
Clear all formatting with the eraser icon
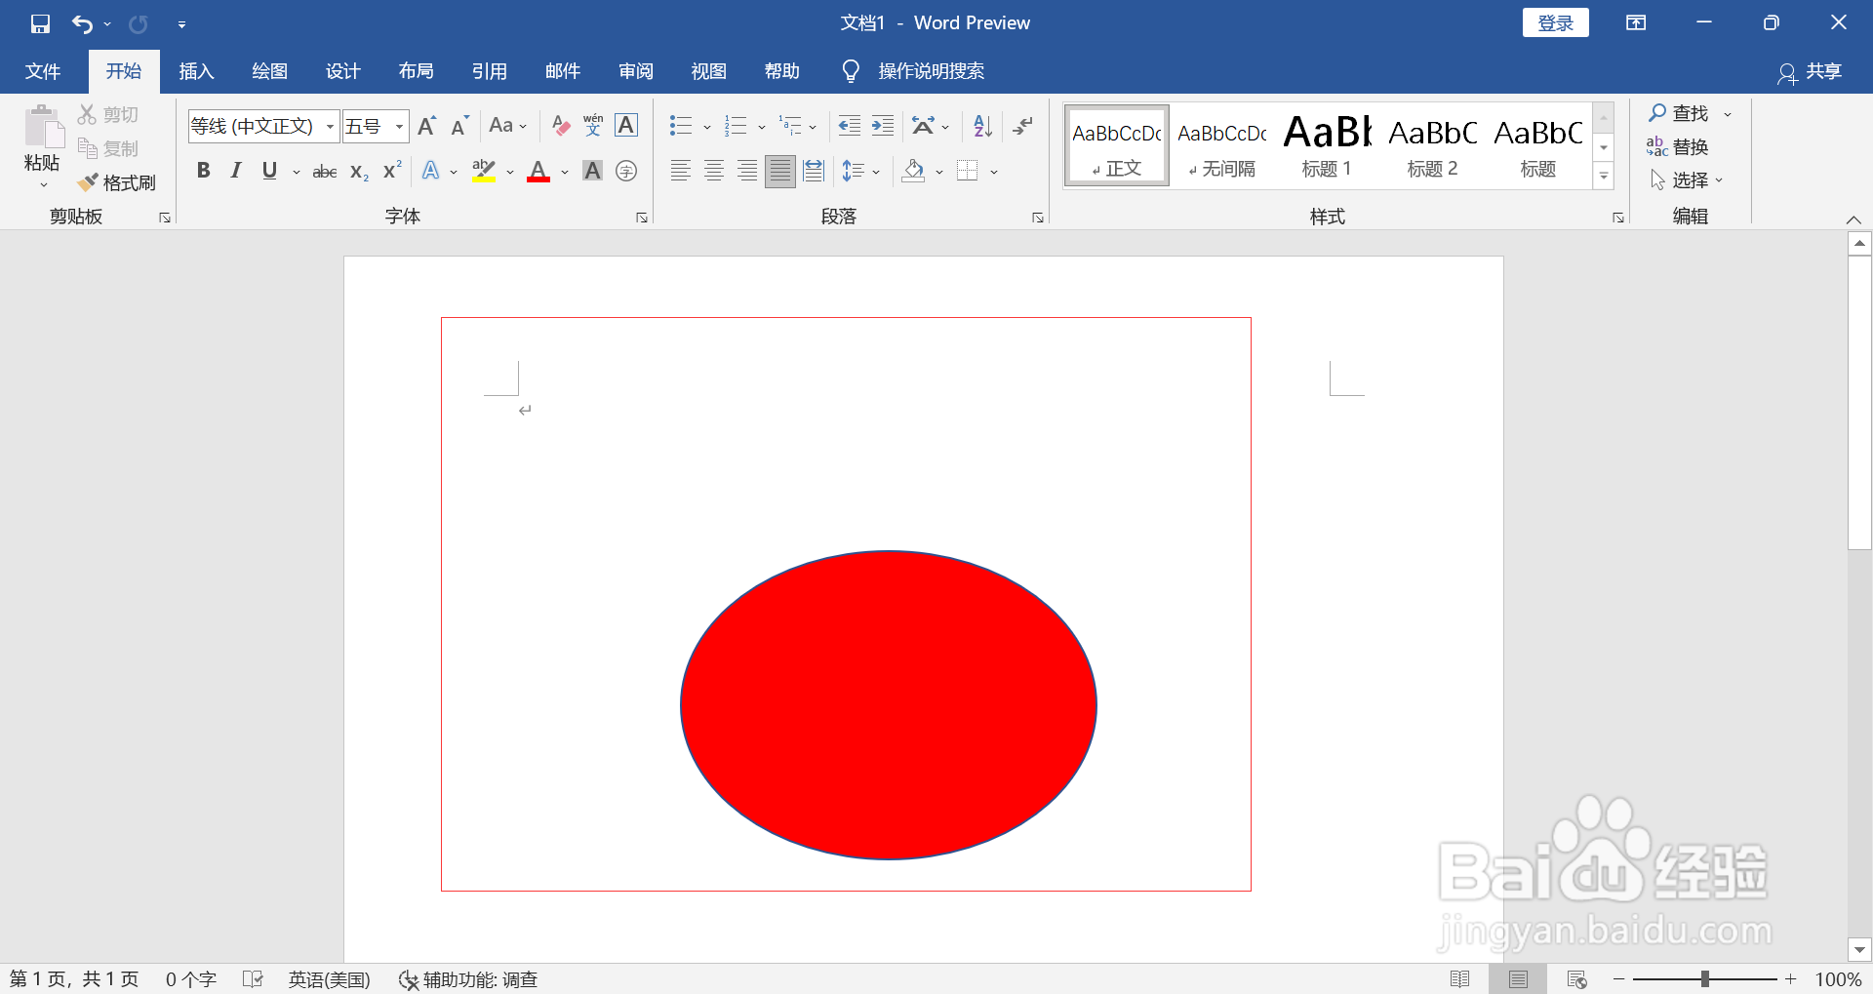pos(560,126)
